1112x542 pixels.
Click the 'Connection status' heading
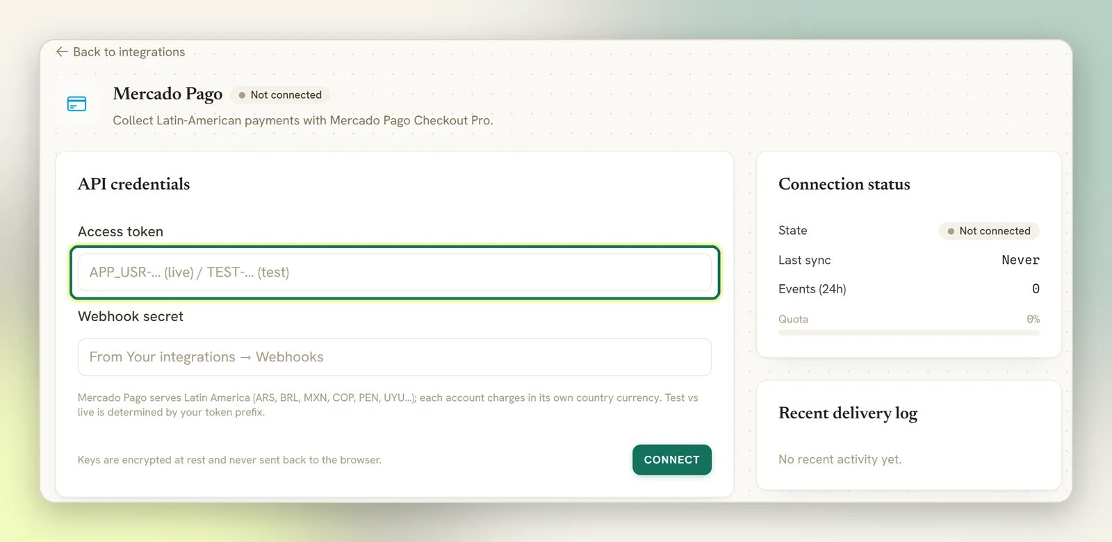(x=844, y=184)
